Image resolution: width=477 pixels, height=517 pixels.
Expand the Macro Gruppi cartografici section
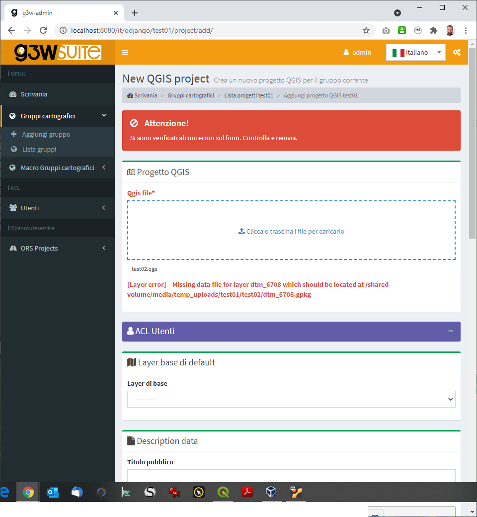click(x=56, y=168)
